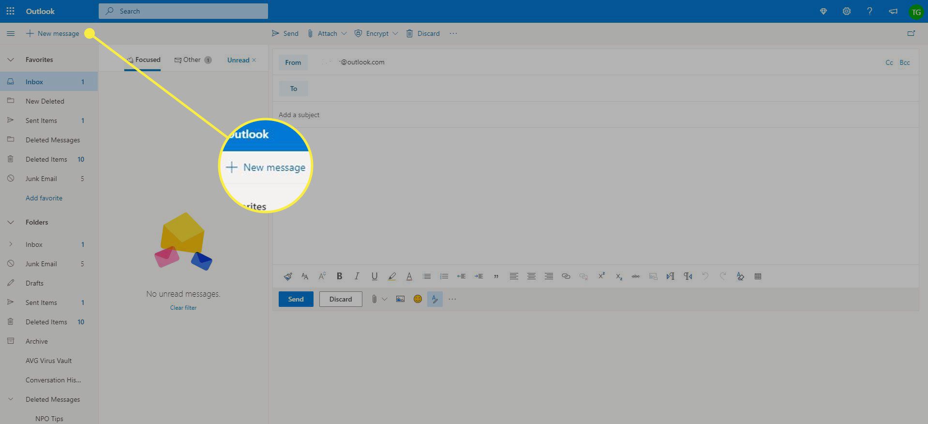Screen dimensions: 928x424
Task: Open the app launcher waffle icon
Action: click(x=10, y=11)
